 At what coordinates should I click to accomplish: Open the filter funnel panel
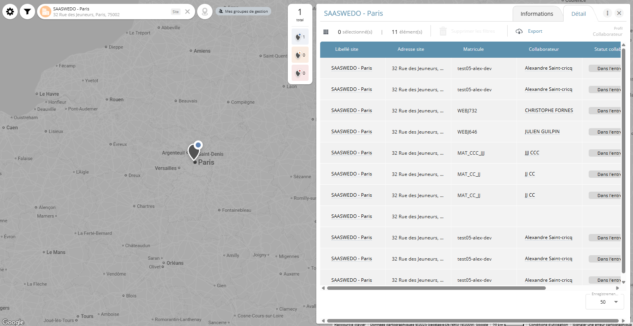point(27,12)
